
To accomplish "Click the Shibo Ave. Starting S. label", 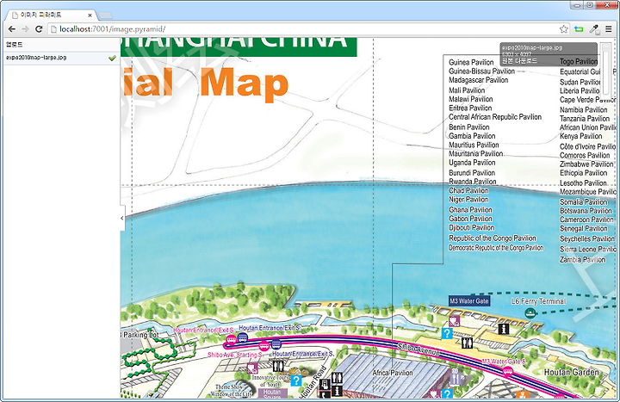I will [235, 355].
